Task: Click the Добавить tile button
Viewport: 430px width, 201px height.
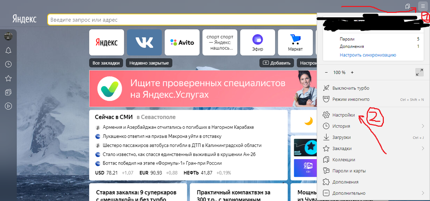Action: 277,63
